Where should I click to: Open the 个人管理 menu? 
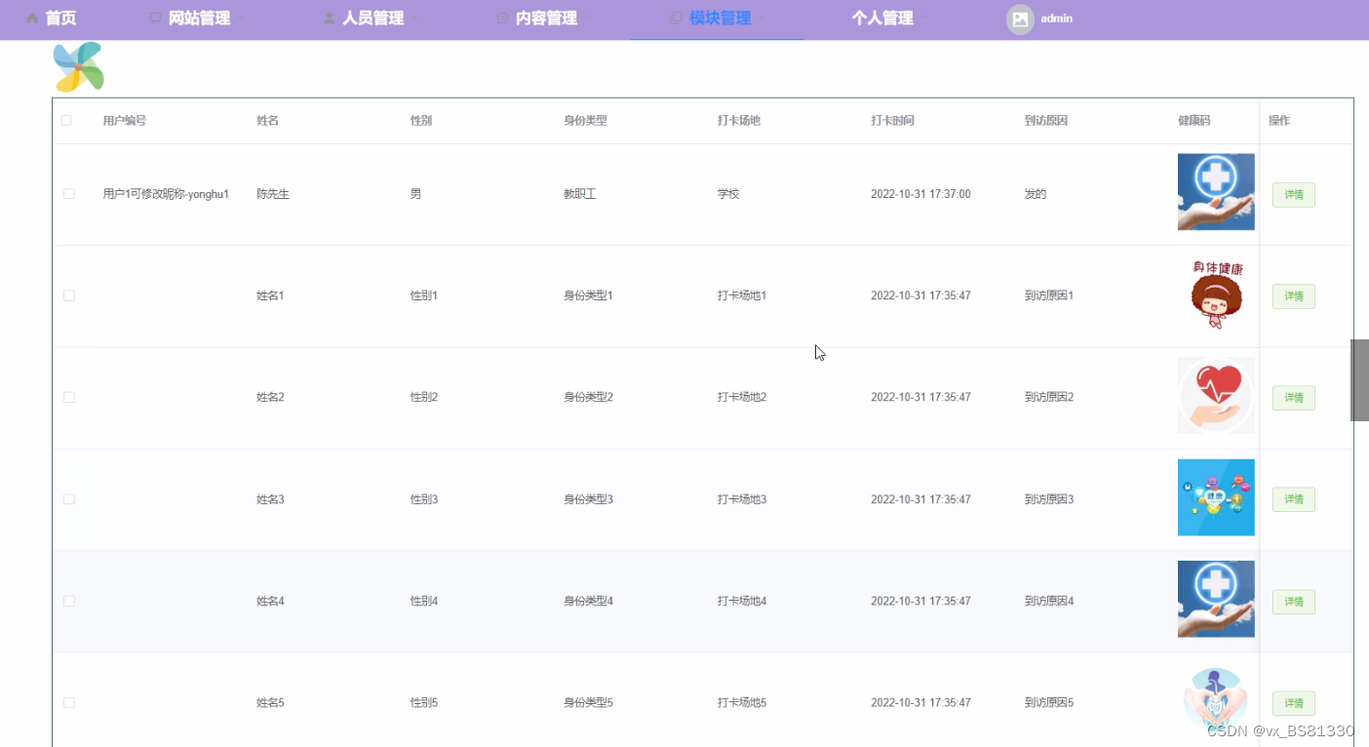tap(882, 19)
